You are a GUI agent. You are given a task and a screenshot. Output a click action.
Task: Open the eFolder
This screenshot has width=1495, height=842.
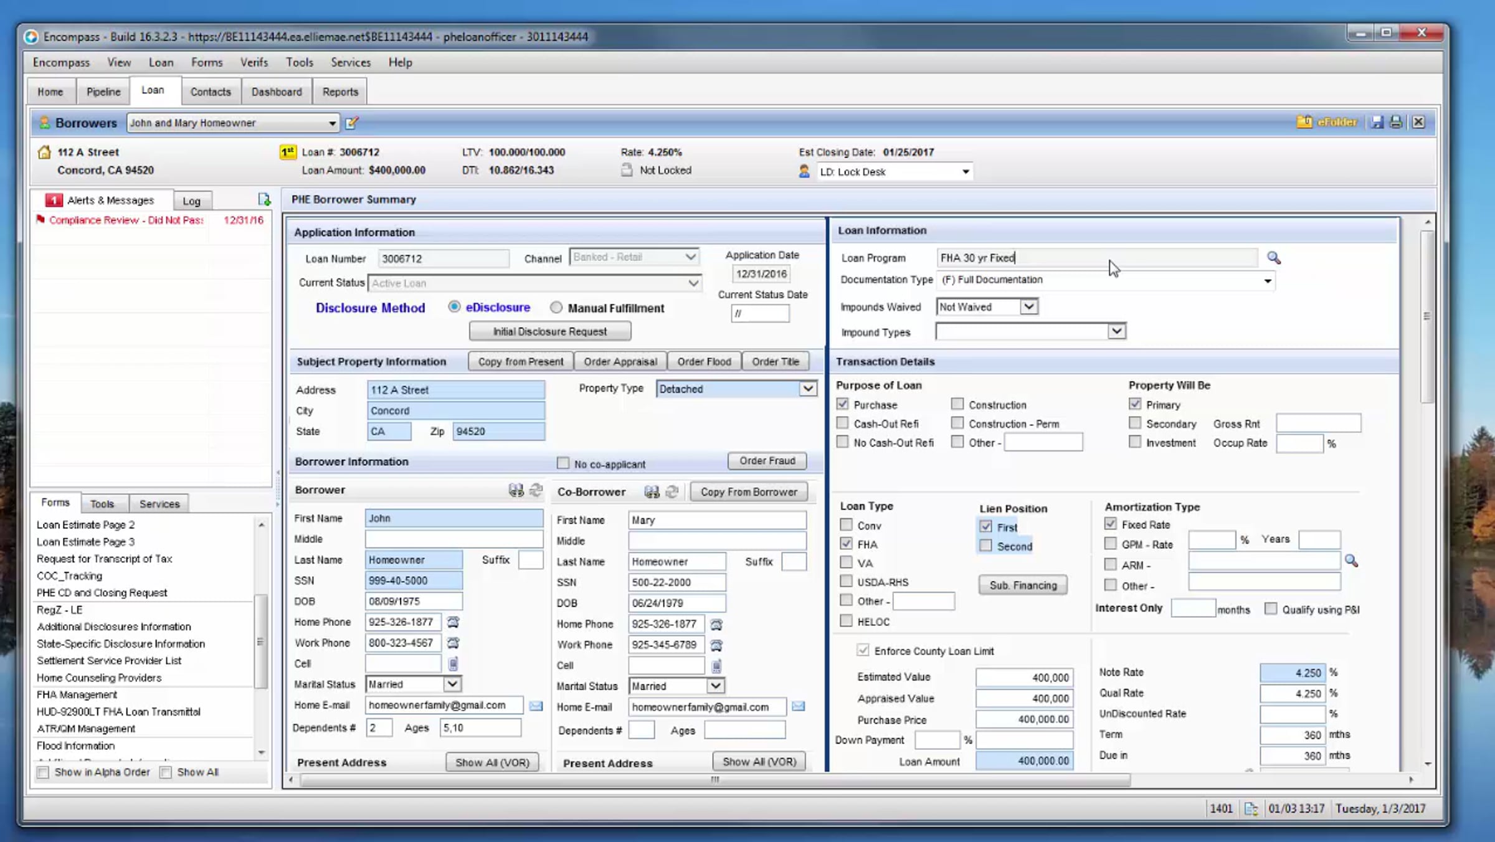tap(1327, 122)
